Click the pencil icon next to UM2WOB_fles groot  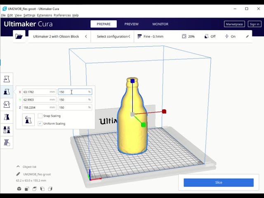[18, 174]
